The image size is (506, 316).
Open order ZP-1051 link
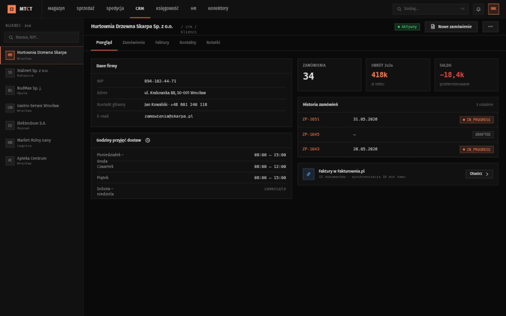pos(311,119)
